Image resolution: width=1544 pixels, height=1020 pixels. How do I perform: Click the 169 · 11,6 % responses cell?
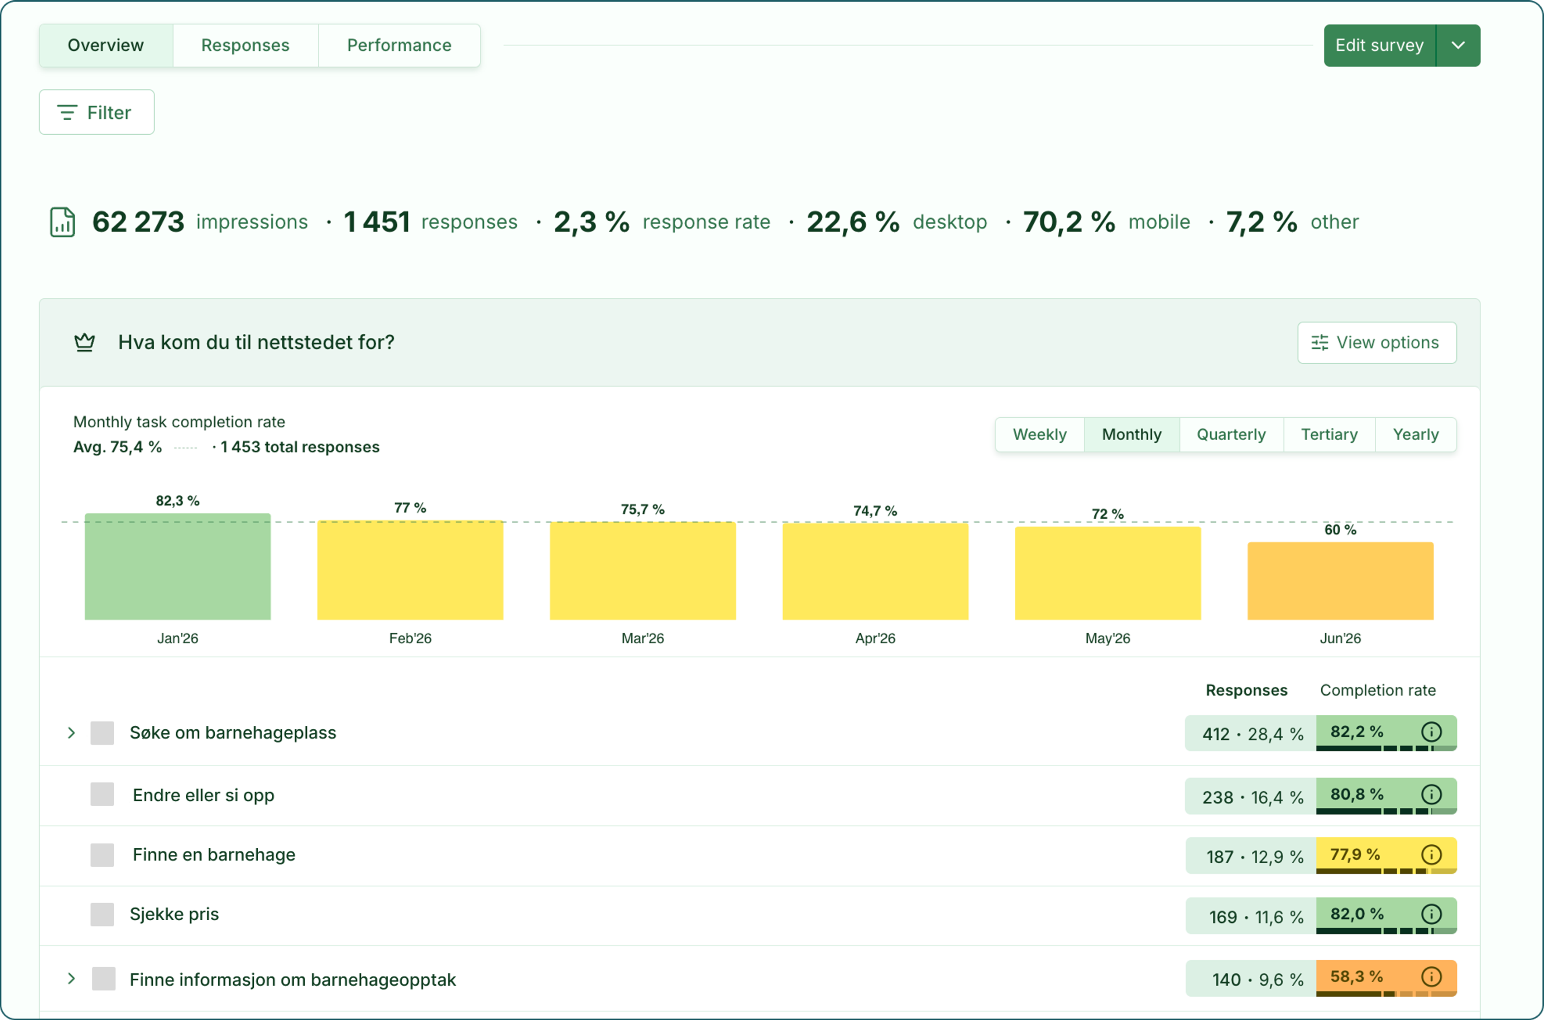point(1251,916)
